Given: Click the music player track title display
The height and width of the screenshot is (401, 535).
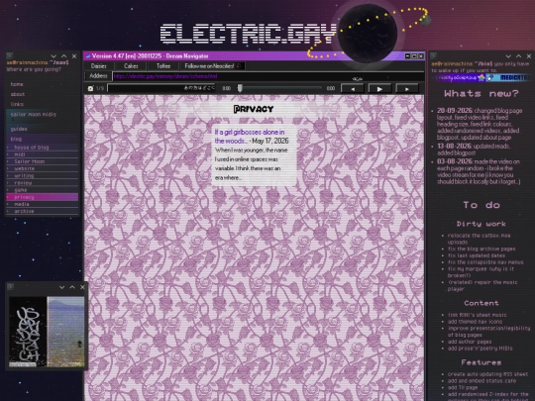Looking at the screenshot, I should (161, 88).
